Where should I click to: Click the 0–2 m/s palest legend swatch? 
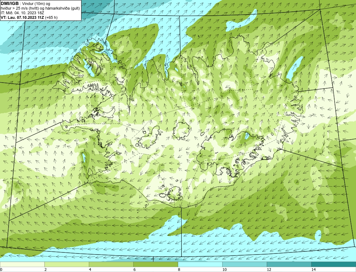[x=22, y=264]
